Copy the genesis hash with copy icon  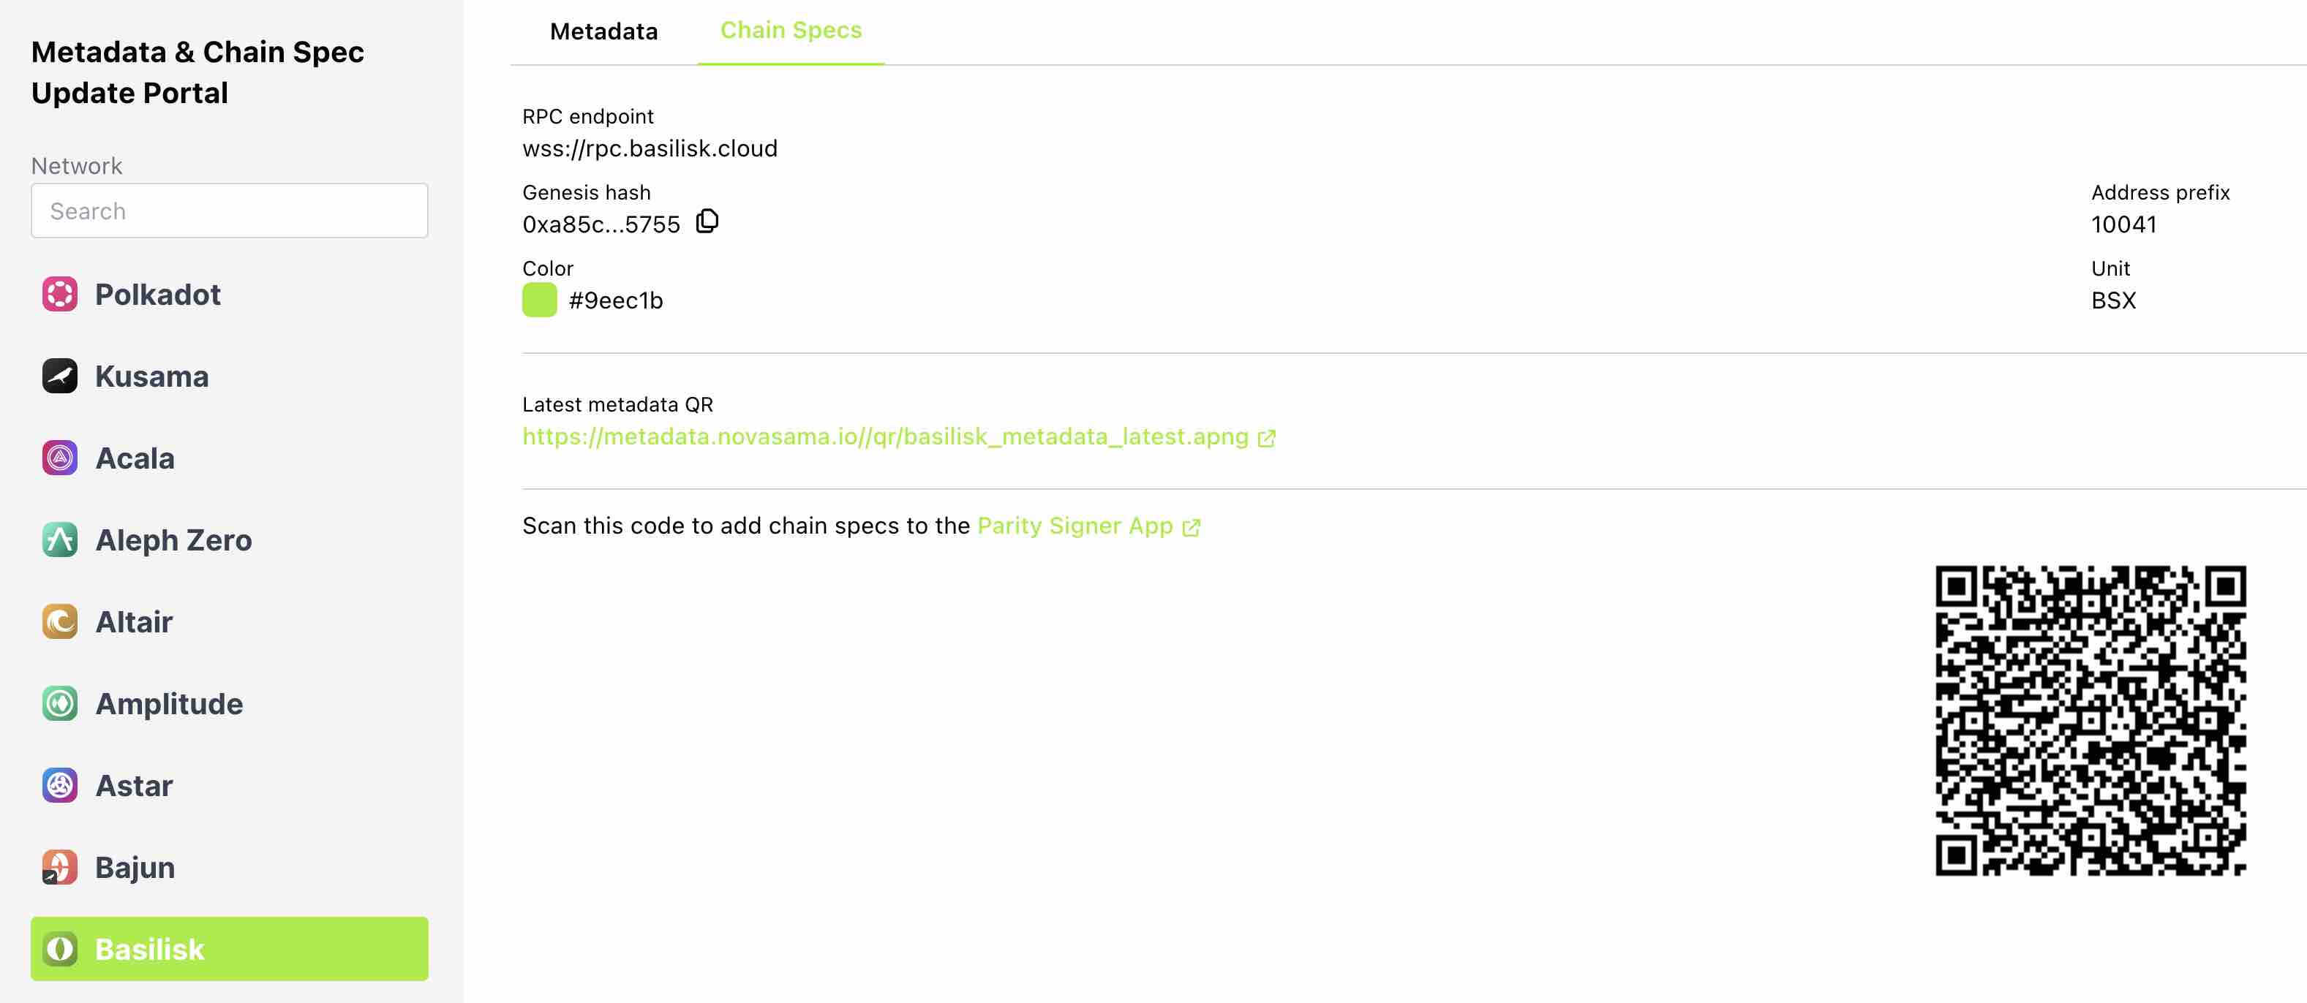[707, 221]
